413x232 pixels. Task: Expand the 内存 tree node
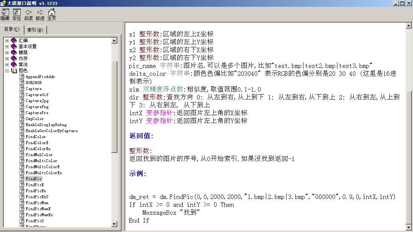[x=6, y=58]
